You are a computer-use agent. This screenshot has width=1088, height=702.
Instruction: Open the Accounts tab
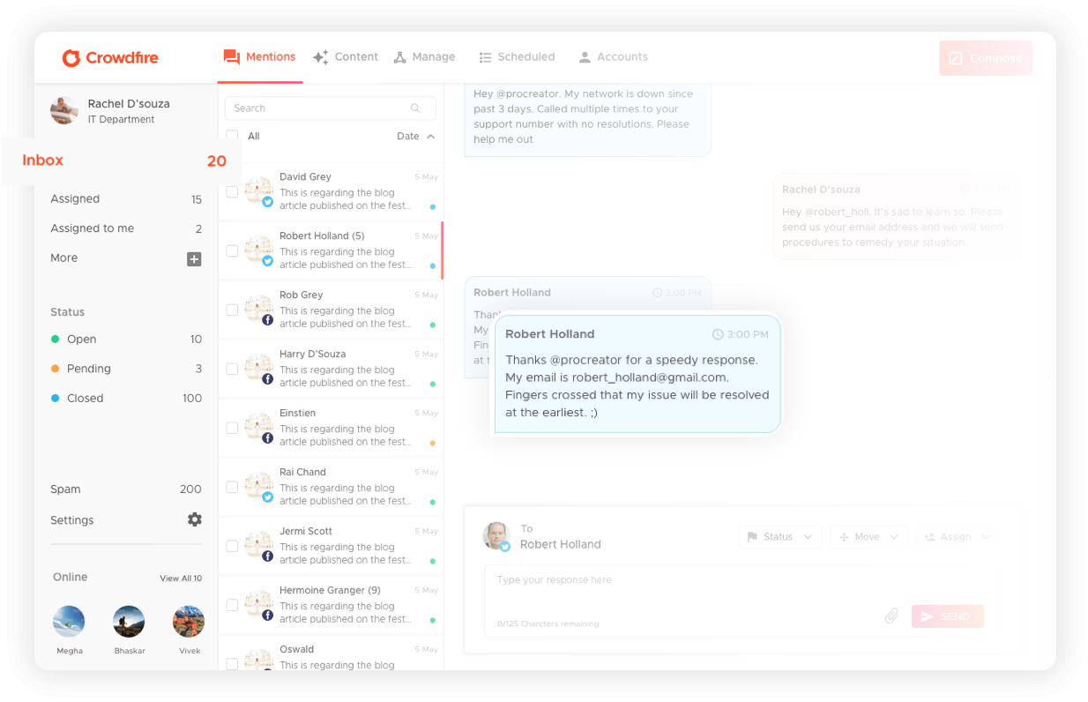coord(613,56)
